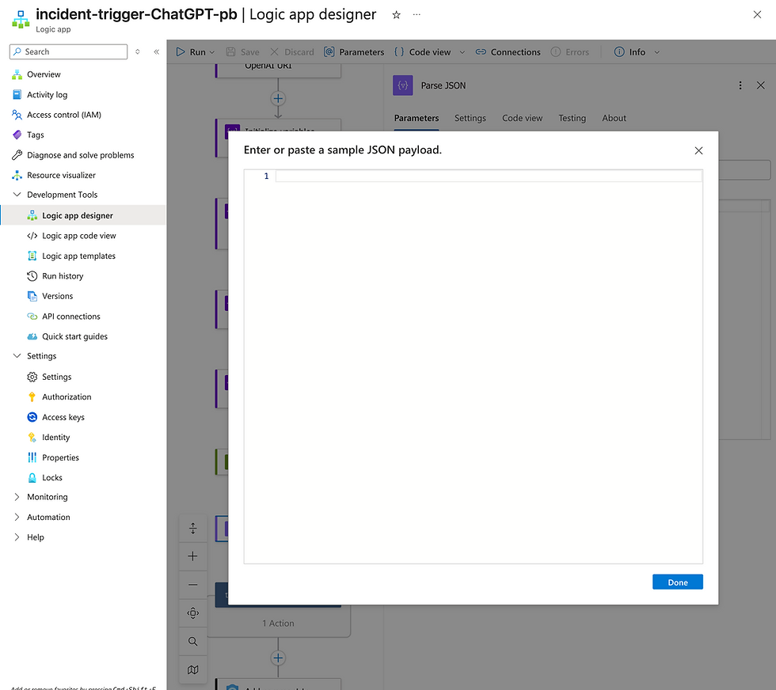Open Parse JSON panel more options menu
The height and width of the screenshot is (690, 776).
(x=740, y=85)
